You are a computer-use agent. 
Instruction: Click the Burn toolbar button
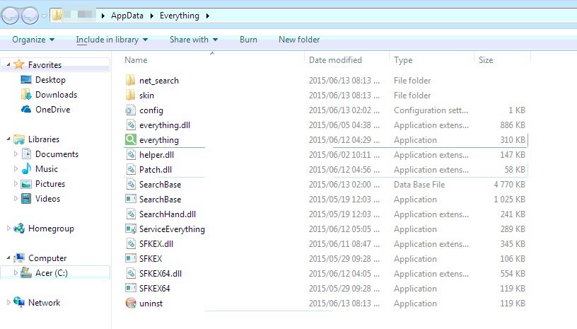(248, 40)
